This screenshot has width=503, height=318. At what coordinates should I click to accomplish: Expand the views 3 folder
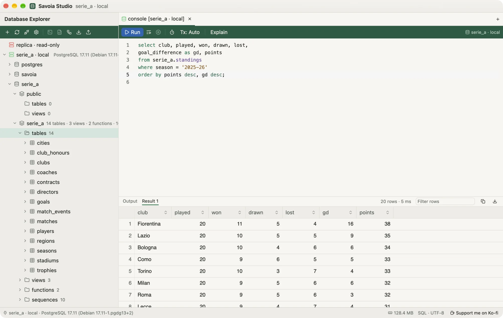click(20, 280)
